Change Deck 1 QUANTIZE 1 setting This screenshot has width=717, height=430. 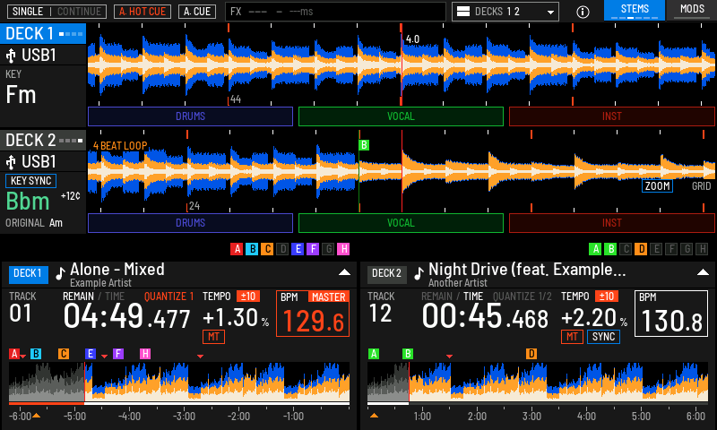pyautogui.click(x=168, y=297)
